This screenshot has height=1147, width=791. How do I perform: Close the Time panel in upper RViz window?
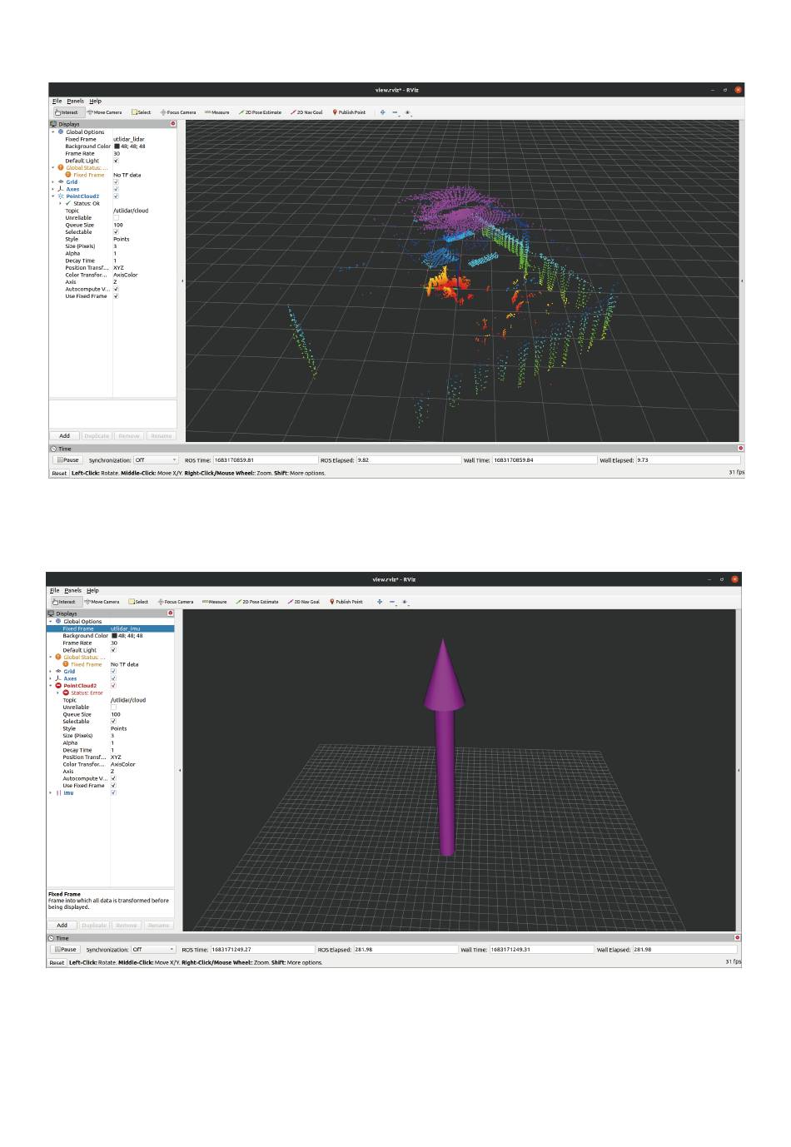tap(740, 449)
